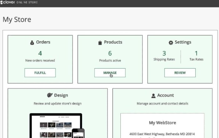Select the 6 active products count
219x138 pixels.
click(x=110, y=54)
